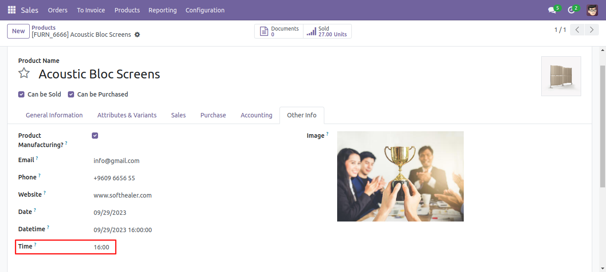This screenshot has height=272, width=606.
Task: Open the apps grid menu icon
Action: click(x=12, y=10)
